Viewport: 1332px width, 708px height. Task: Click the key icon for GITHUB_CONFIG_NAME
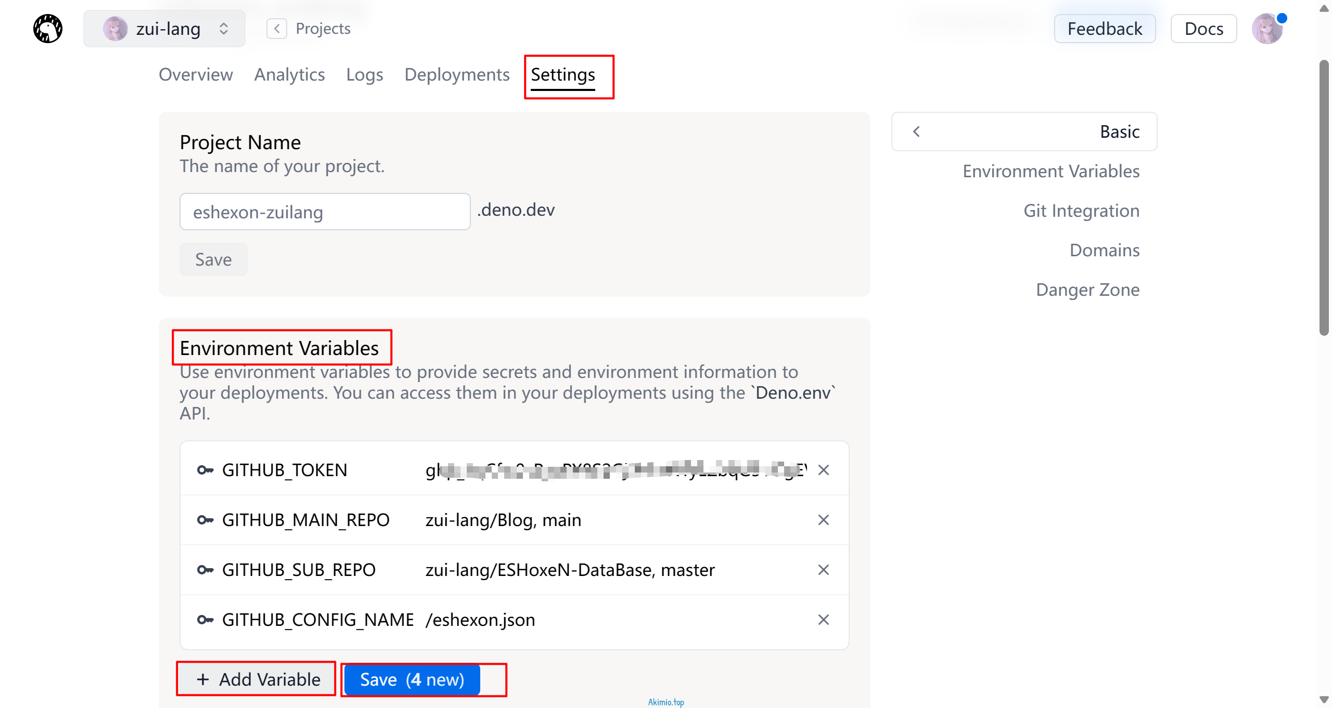coord(205,620)
